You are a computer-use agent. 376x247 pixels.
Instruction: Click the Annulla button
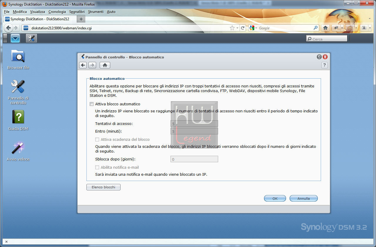[304, 199]
